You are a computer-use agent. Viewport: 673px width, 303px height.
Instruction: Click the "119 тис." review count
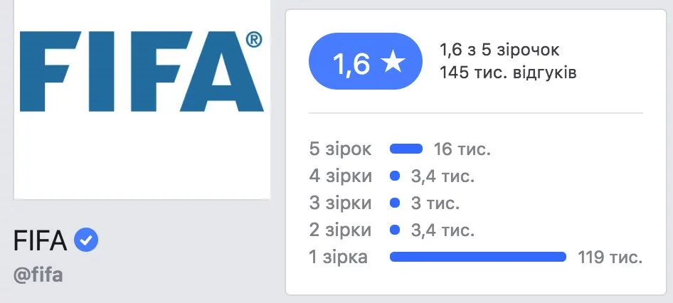[x=611, y=257]
